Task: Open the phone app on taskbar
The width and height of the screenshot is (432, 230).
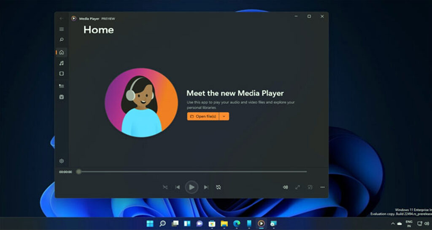Action: point(249,223)
